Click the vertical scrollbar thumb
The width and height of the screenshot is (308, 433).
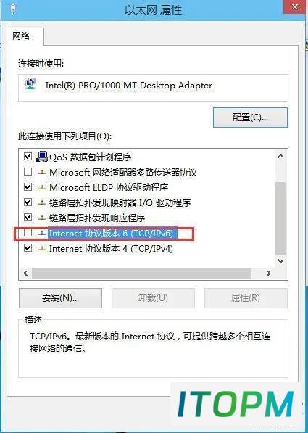pyautogui.click(x=281, y=218)
